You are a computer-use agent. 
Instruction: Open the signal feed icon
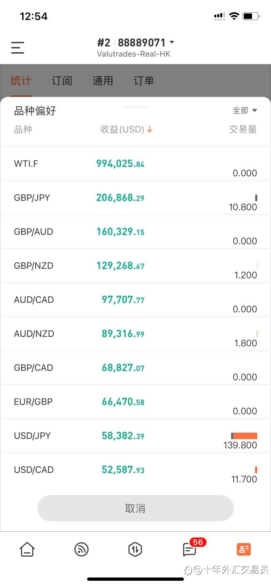click(81, 549)
